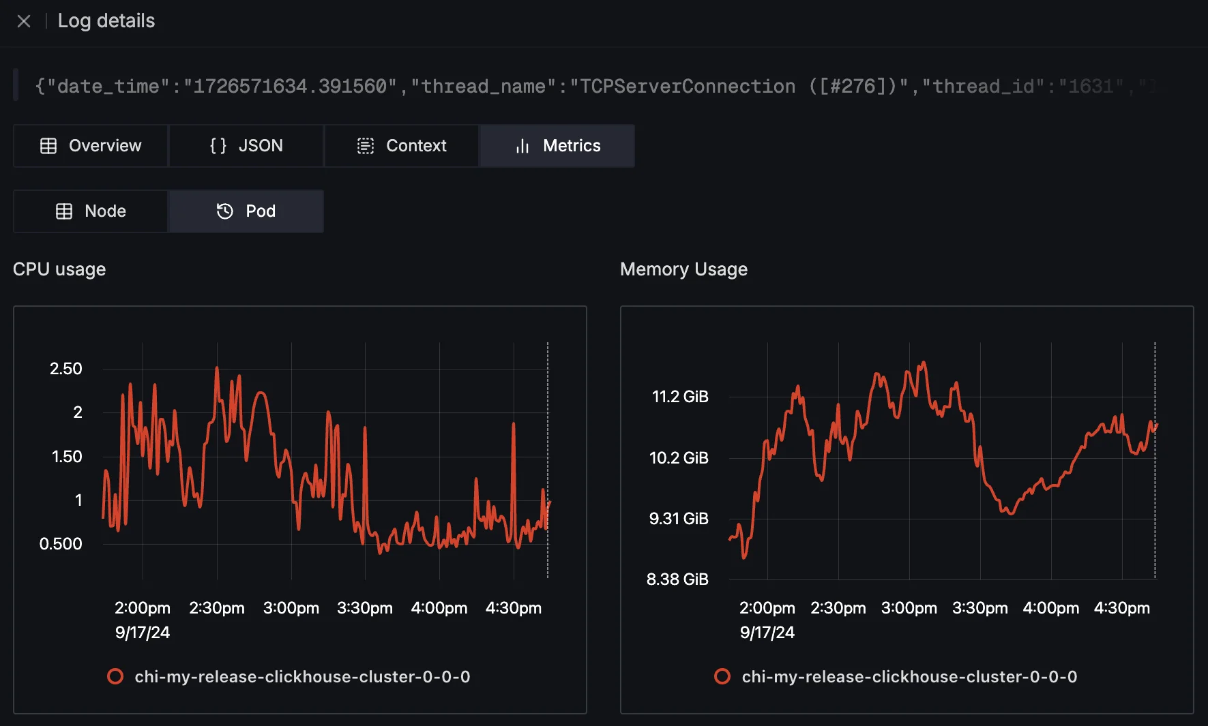Toggle CPU chart clickhouse-cluster-0-0-0 legend marker

[x=115, y=676]
